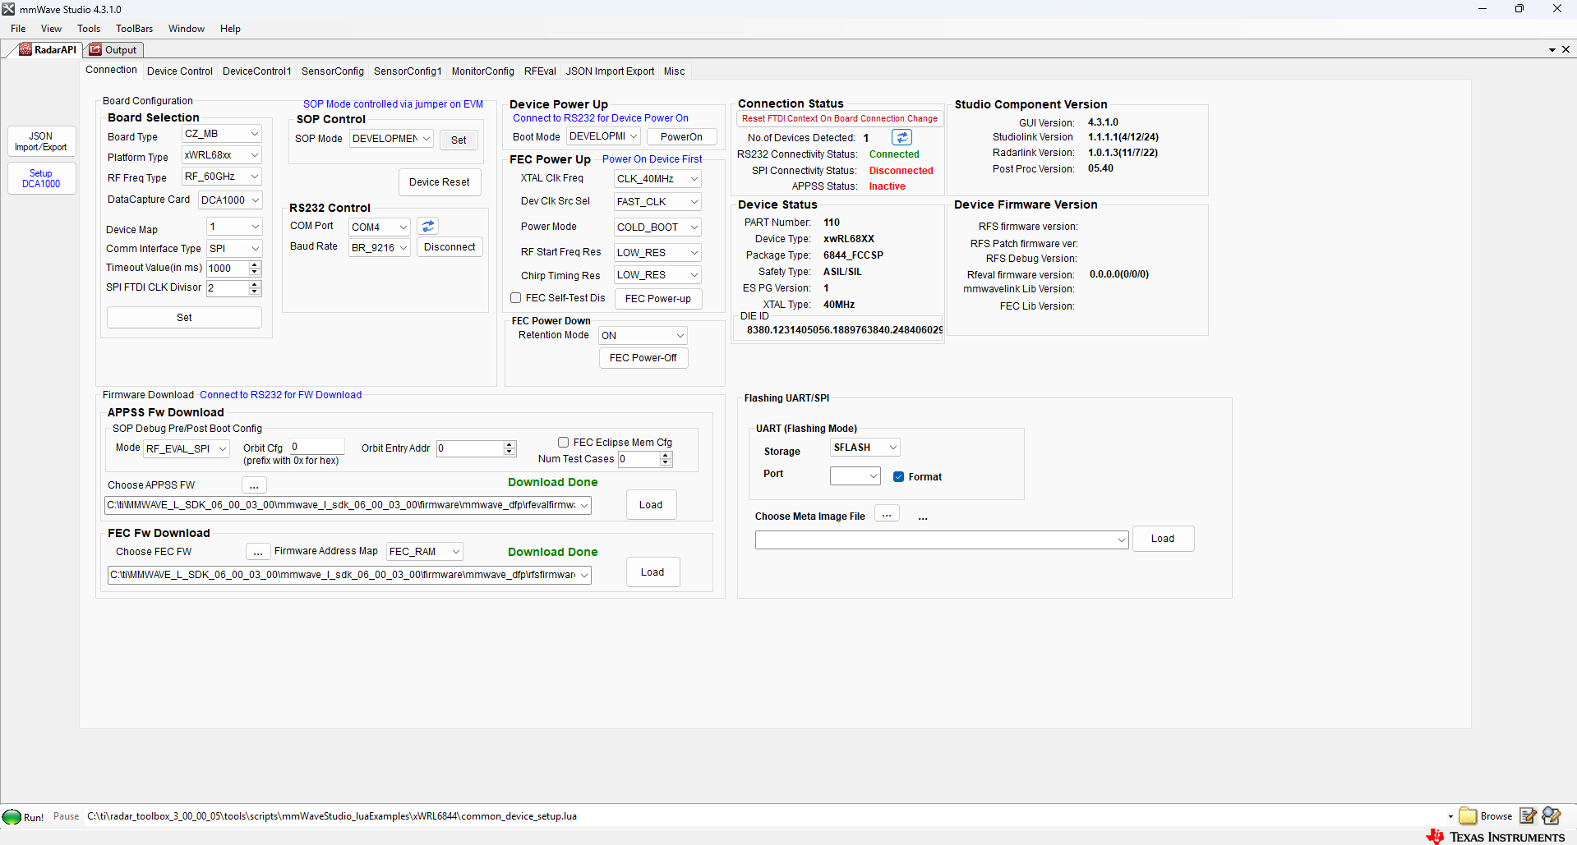This screenshot has height=845, width=1577.
Task: Click the Browse folder icon
Action: (x=1468, y=816)
